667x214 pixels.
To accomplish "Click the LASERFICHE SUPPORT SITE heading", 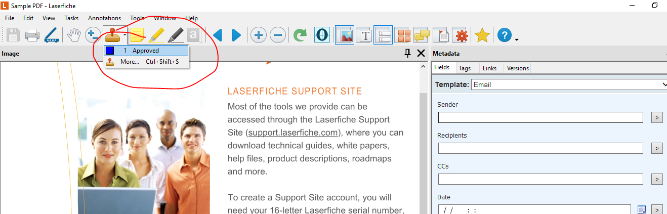I will click(295, 92).
